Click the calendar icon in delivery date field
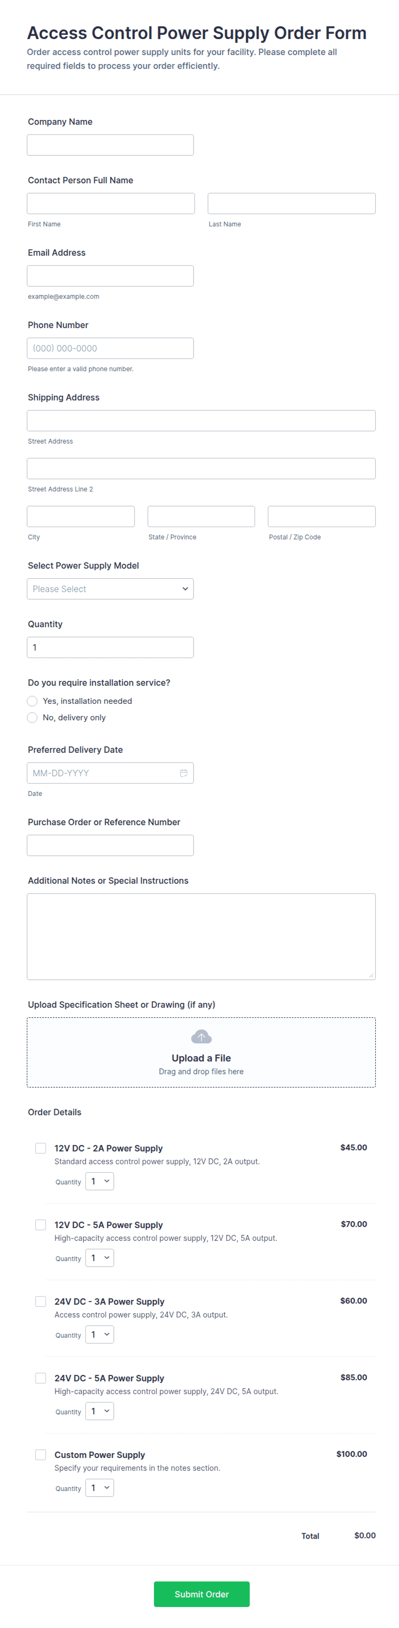Screen dimensions: 399x1628 point(183,773)
